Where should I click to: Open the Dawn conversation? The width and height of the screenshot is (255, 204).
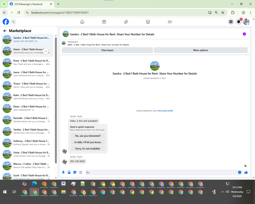coord(27,108)
